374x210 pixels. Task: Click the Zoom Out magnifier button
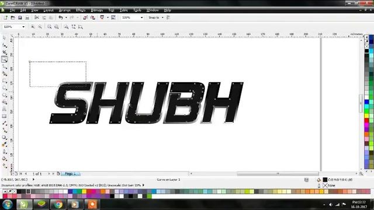pyautogui.click(x=40, y=27)
